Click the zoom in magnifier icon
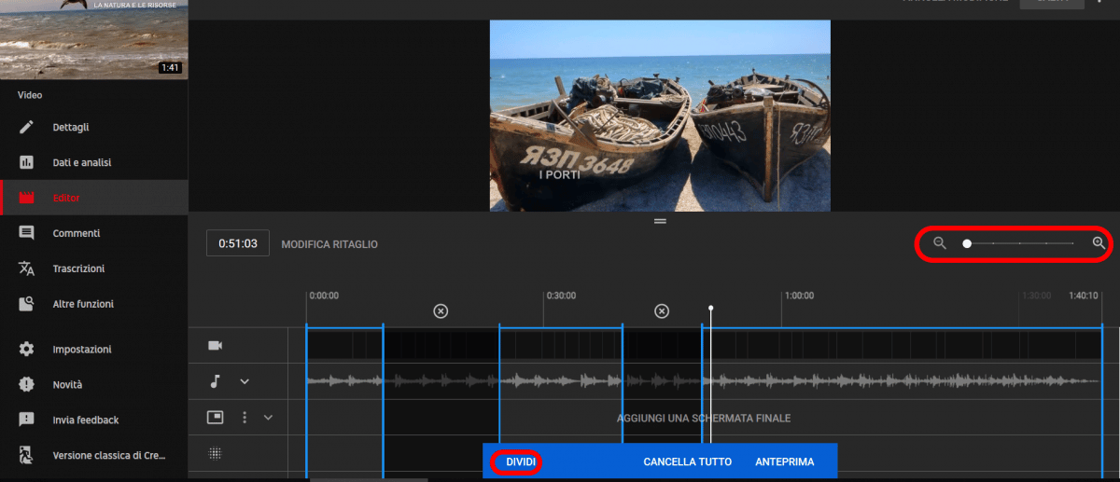 [x=1099, y=243]
